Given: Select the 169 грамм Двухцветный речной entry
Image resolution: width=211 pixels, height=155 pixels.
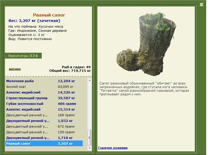Looking at the screenshot, I should 28,115.
